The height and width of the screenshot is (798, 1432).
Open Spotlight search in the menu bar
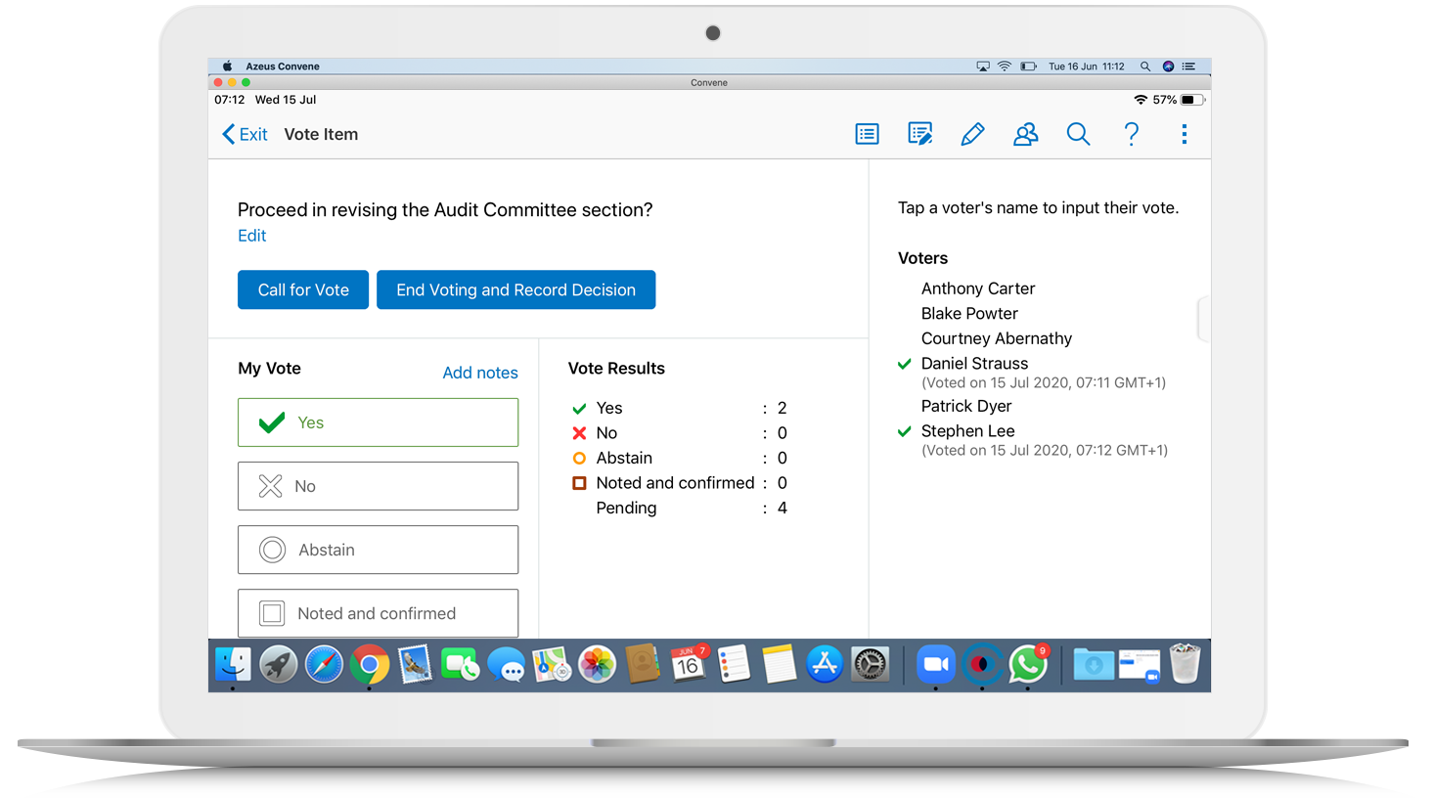[1145, 66]
